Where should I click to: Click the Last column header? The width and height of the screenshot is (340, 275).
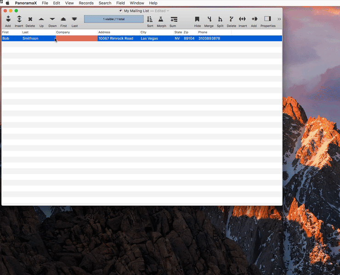point(39,32)
